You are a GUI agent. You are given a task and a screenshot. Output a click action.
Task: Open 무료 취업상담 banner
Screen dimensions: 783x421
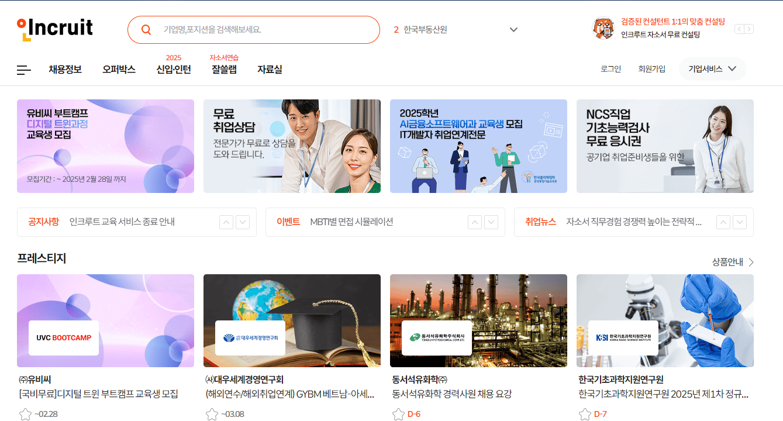(x=292, y=146)
